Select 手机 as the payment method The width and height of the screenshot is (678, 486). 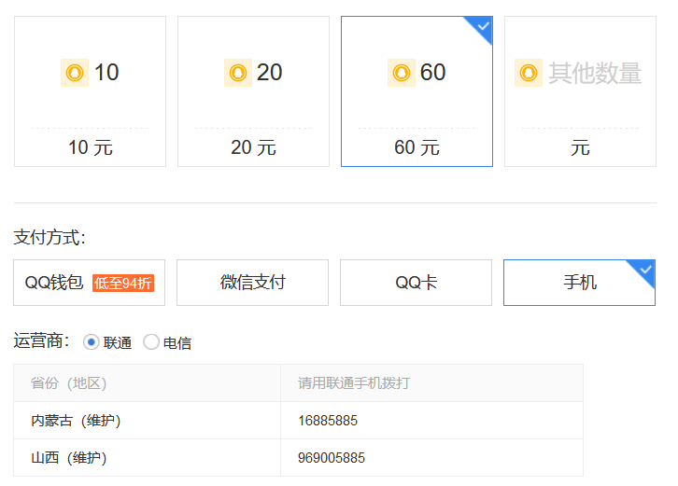click(x=579, y=283)
